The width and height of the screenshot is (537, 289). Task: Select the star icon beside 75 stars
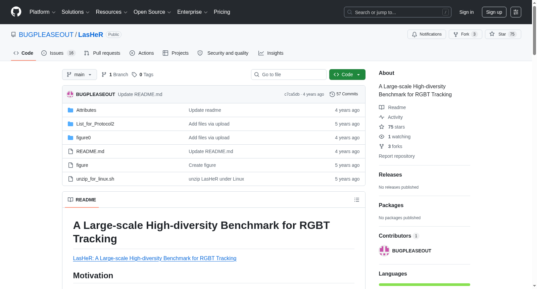pyautogui.click(x=382, y=127)
